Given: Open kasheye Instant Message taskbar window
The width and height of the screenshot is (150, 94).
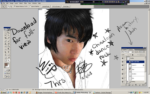Looking at the screenshot, I should point(102,92).
